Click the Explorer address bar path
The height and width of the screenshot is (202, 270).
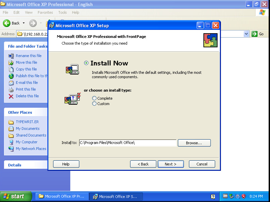[36, 34]
